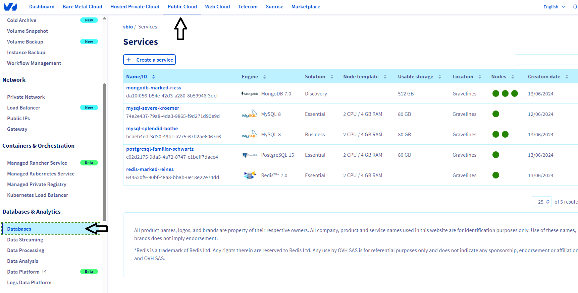
Task: Open the redis-marked-reines service link
Action: click(x=150, y=169)
